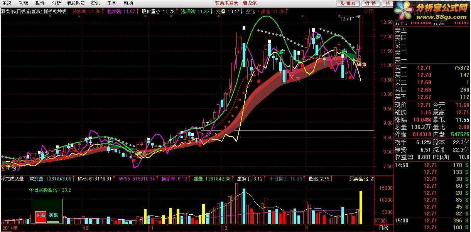Click the tallest yellow volume bar at far right

pos(361,208)
